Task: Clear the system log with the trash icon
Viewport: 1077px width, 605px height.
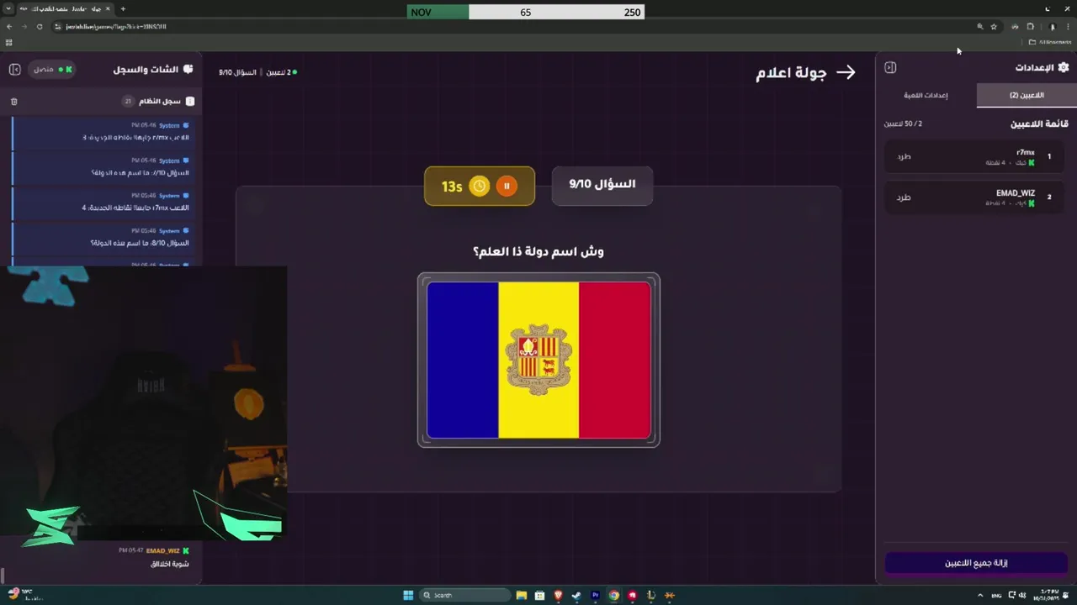Action: [x=13, y=102]
